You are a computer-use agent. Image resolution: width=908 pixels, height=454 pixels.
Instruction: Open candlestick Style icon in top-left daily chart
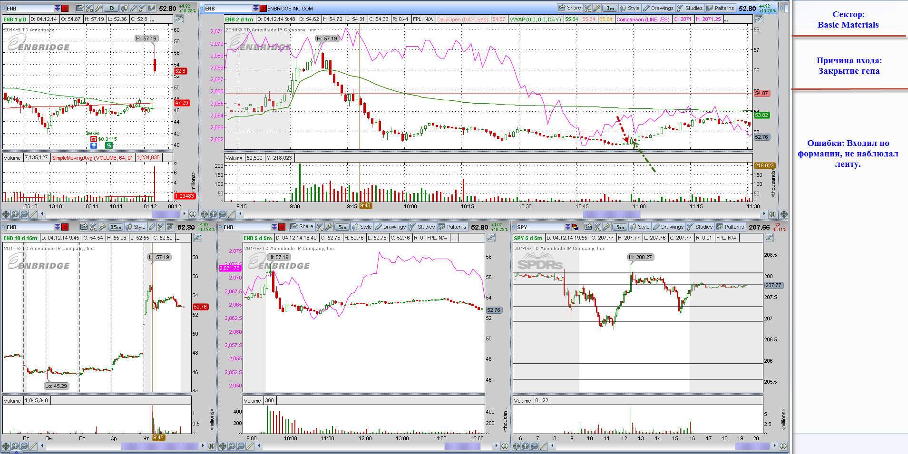(125, 8)
